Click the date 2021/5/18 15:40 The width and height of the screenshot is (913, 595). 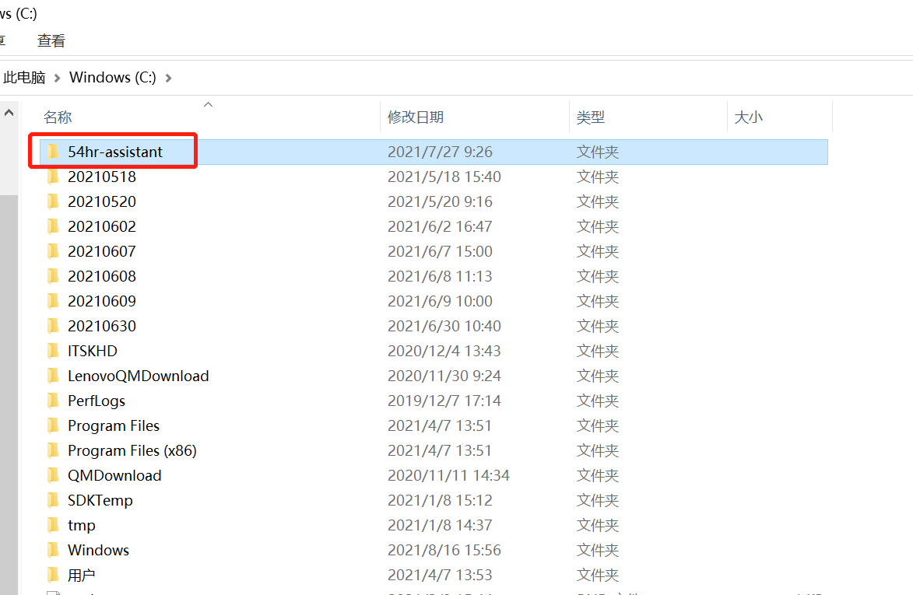[444, 177]
